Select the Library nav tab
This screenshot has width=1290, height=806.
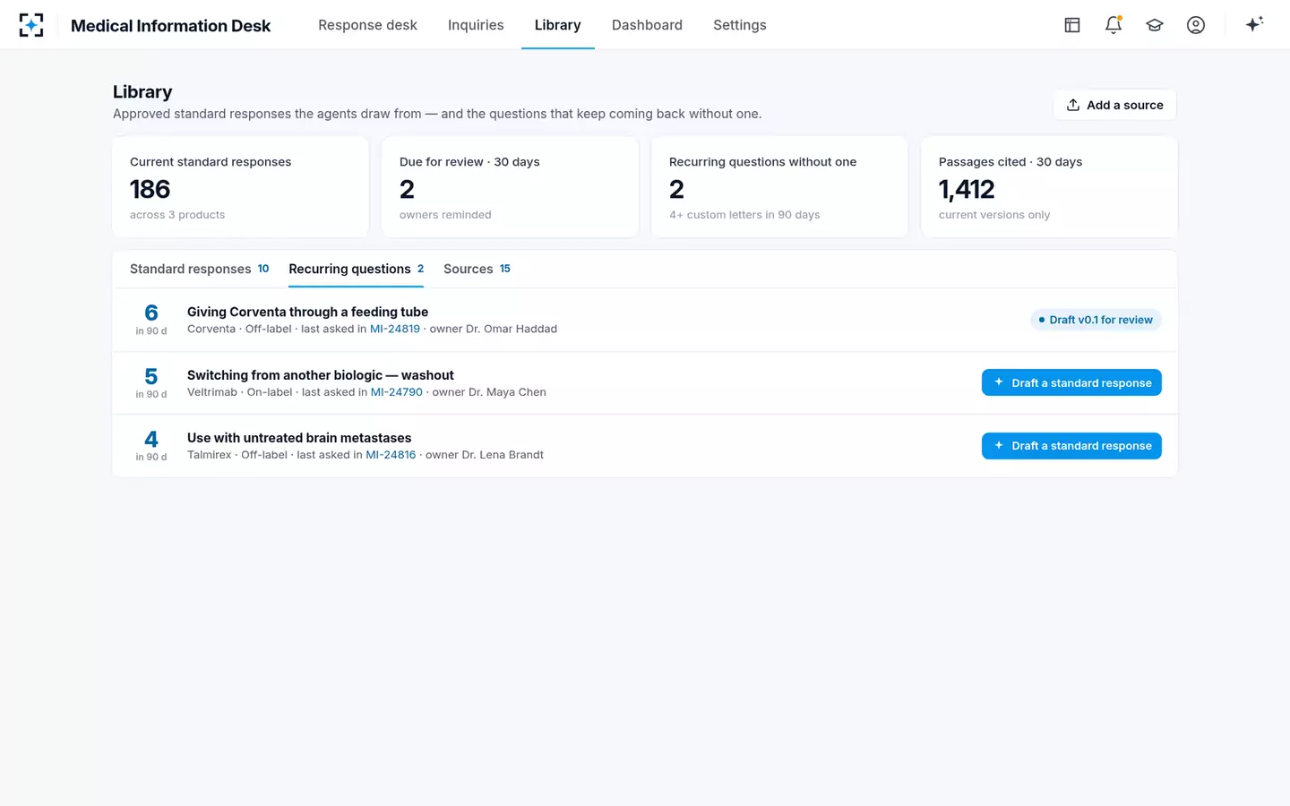pos(557,25)
